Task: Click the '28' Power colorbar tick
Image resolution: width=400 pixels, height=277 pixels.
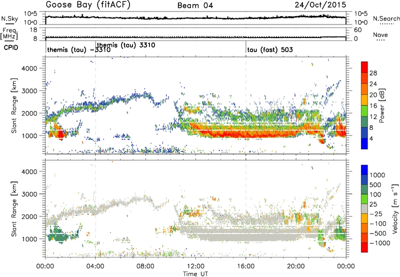Action: 373,73
